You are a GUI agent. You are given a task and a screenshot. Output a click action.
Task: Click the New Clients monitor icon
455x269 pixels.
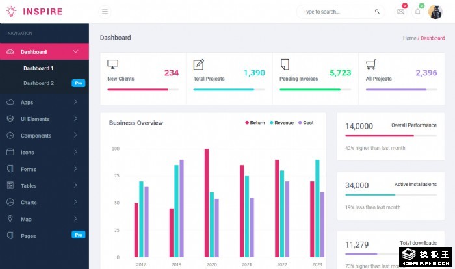point(112,64)
